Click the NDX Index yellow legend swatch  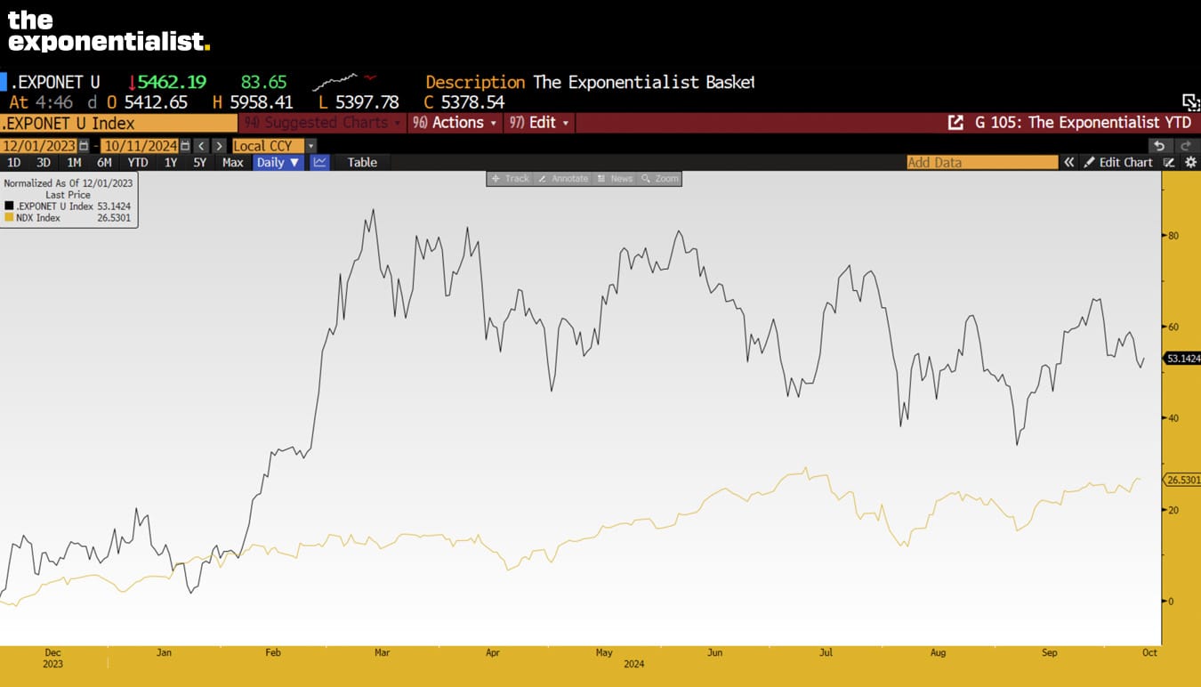9,217
